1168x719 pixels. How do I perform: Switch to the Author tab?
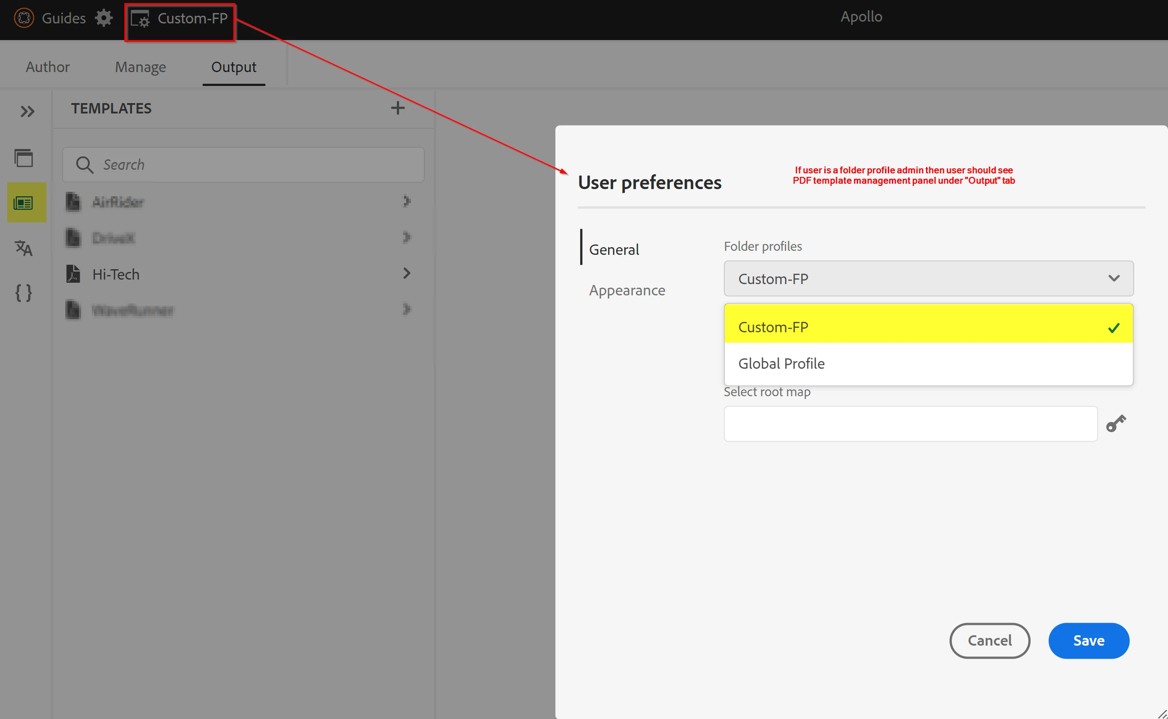click(48, 67)
